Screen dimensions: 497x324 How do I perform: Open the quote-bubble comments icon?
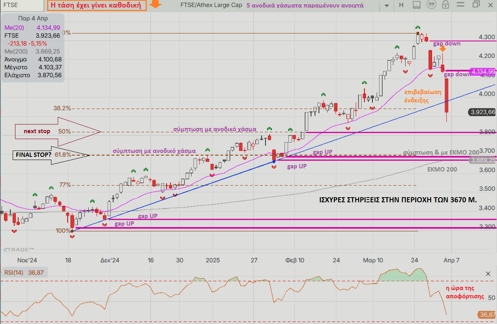[x=431, y=5]
